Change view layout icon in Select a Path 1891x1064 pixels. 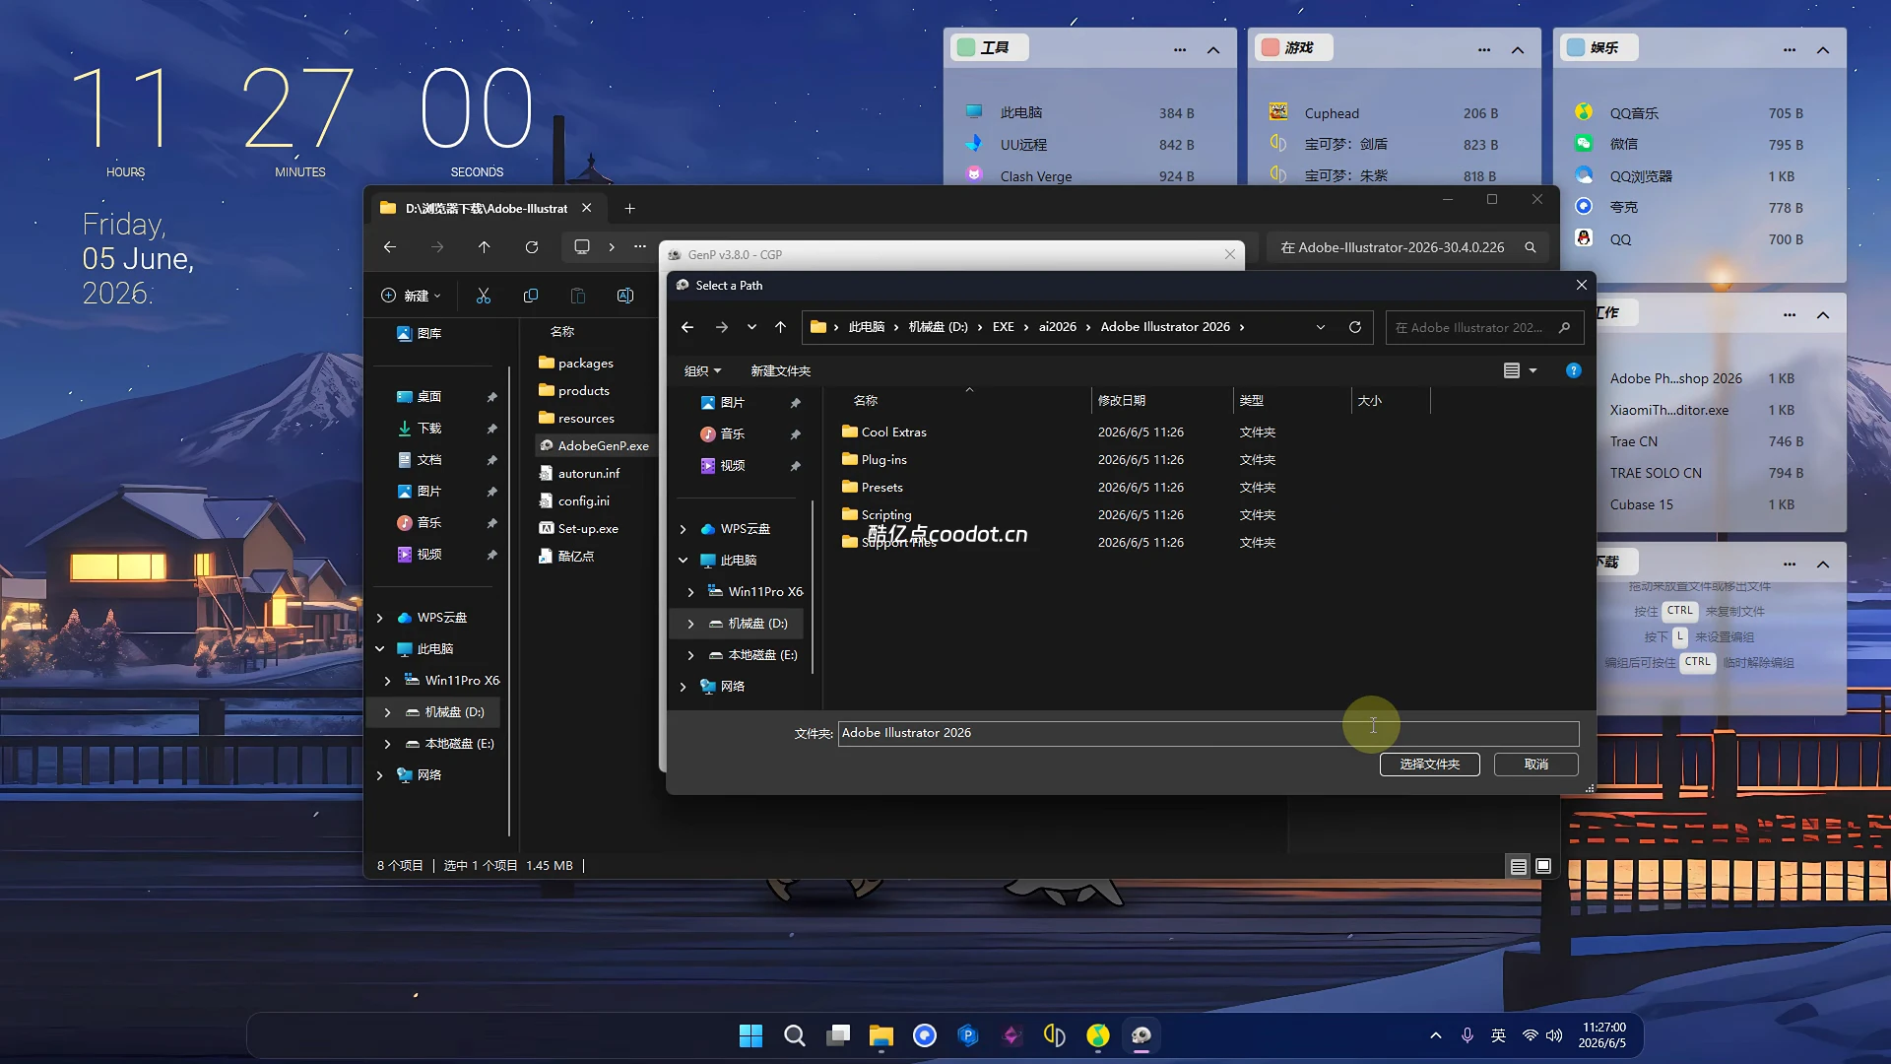(1511, 370)
